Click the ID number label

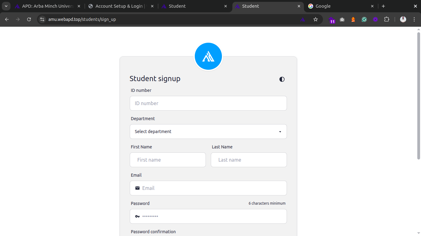[x=141, y=90]
